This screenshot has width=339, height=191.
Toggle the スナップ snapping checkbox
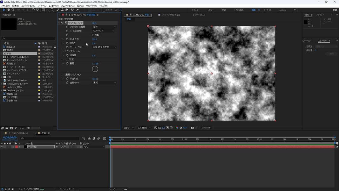coord(104,10)
